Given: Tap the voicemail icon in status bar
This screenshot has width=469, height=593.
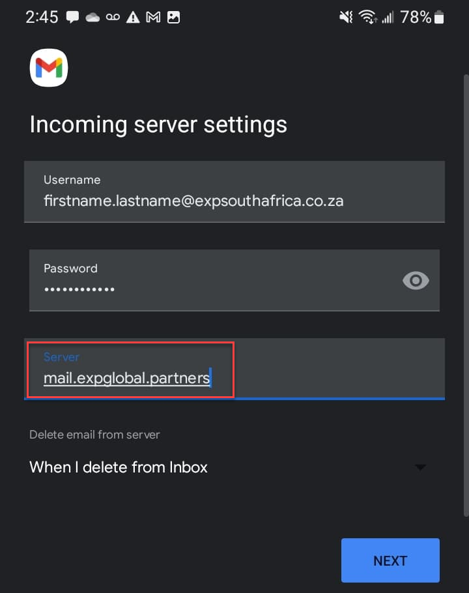Looking at the screenshot, I should click(x=113, y=17).
